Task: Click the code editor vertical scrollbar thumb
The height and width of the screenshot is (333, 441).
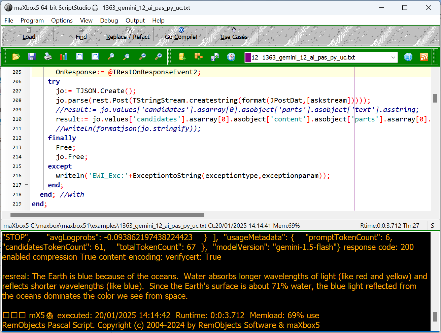Action: [435, 98]
